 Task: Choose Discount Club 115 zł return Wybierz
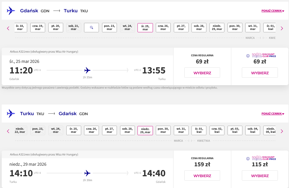point(260,176)
